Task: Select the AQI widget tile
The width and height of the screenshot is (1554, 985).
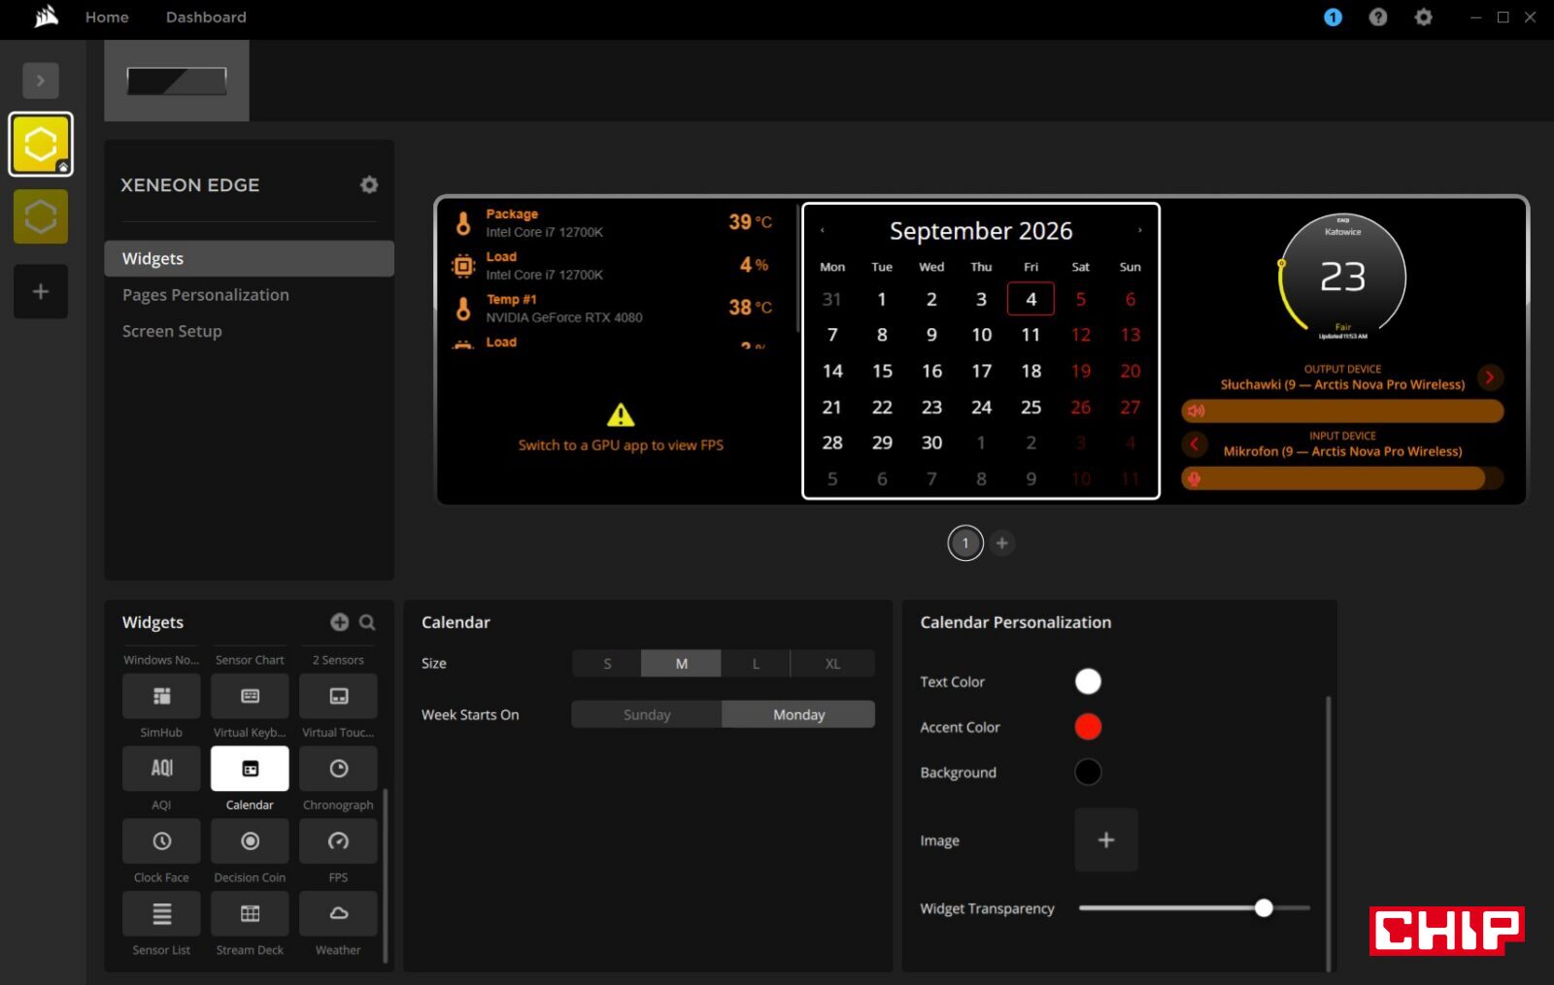Action: 161,769
